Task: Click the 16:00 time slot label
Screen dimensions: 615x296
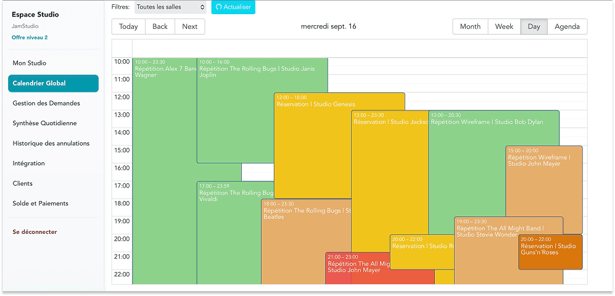Action: click(x=122, y=168)
